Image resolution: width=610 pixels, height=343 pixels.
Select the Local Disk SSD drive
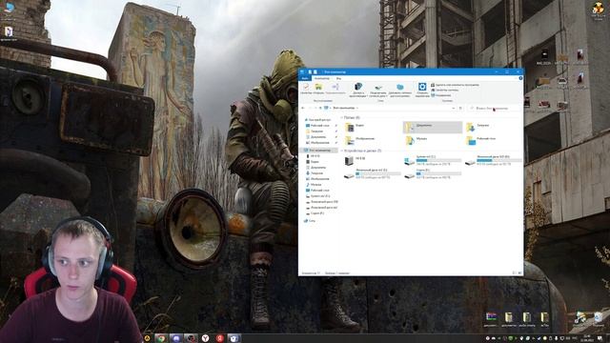494,160
